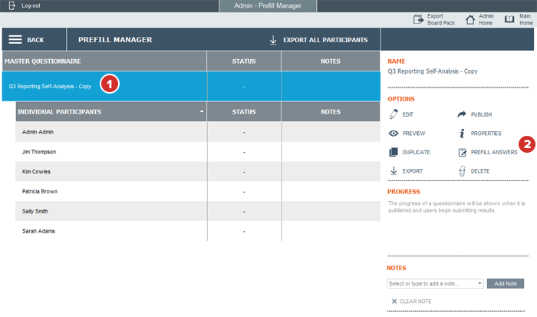Open the hamburger menu beside Back
The image size is (537, 317).
(x=16, y=40)
